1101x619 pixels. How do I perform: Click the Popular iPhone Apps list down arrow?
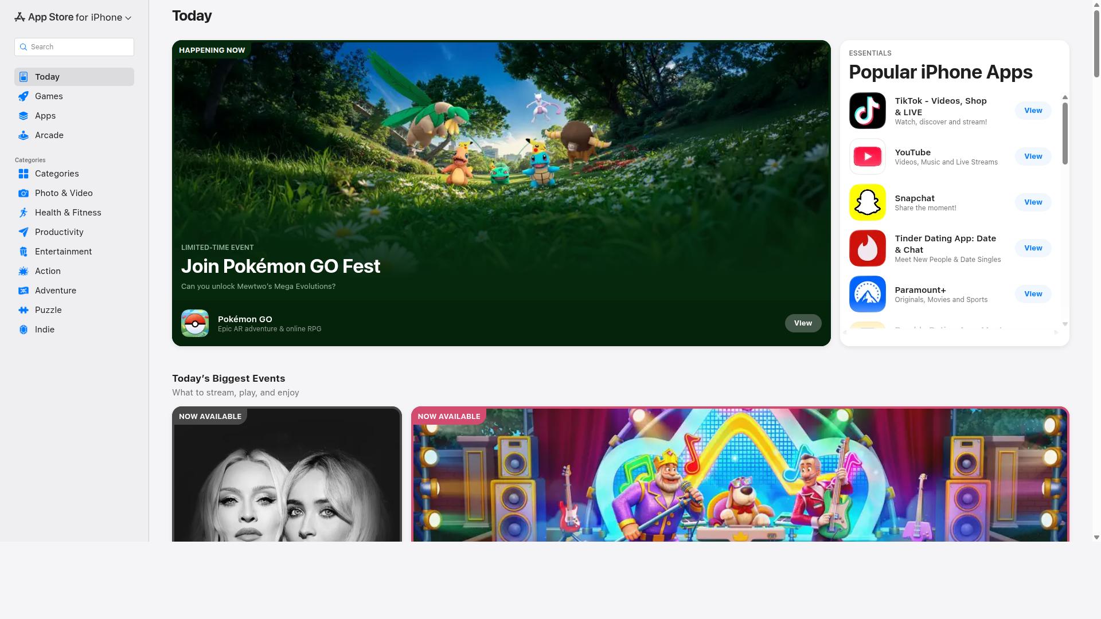click(x=1065, y=324)
